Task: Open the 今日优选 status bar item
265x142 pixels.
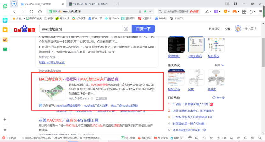Action: pyautogui.click(x=9, y=138)
